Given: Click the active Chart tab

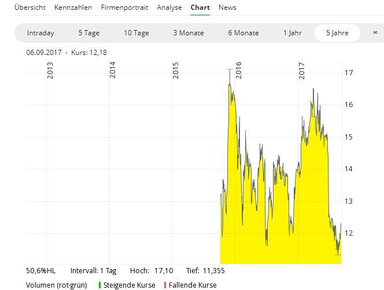Looking at the screenshot, I should tap(200, 8).
